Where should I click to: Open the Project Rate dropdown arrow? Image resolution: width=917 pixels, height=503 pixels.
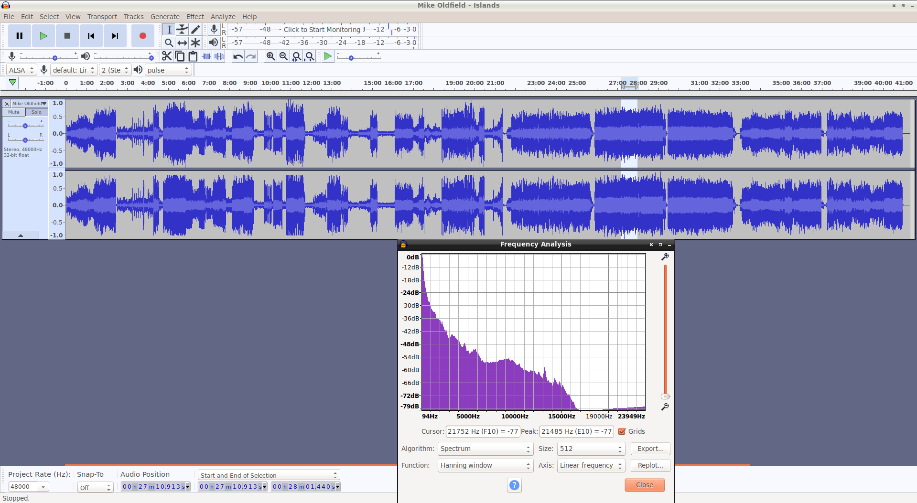click(43, 487)
